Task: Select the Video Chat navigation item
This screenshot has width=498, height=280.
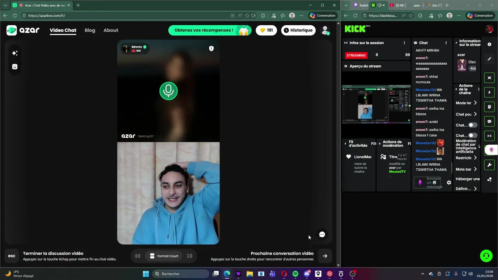Action: (x=63, y=30)
